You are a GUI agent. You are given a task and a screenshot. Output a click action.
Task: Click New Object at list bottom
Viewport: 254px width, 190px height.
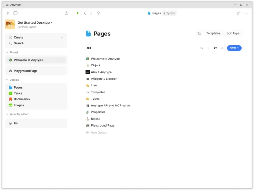click(x=97, y=133)
